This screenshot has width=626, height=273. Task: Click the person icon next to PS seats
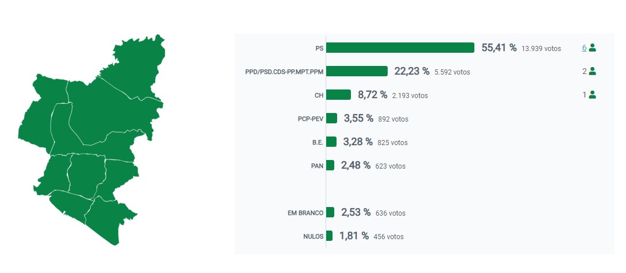pos(593,48)
